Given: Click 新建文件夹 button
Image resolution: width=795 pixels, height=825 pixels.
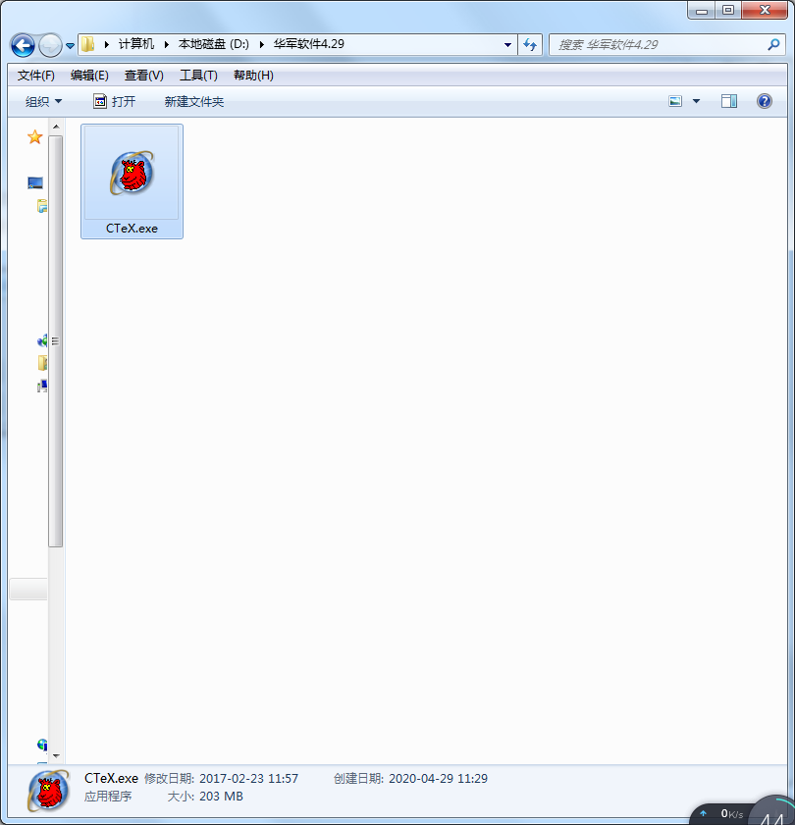Looking at the screenshot, I should click(193, 102).
